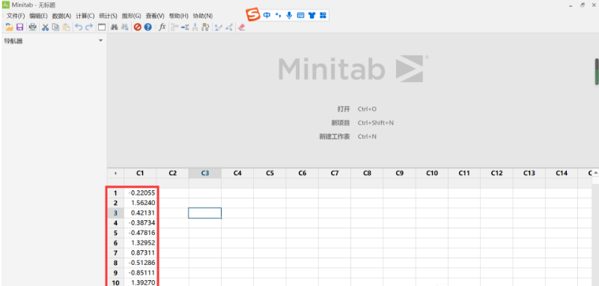Screen dimensions: 599x286
Task: Click the Cut scissors icon
Action: (x=45, y=27)
